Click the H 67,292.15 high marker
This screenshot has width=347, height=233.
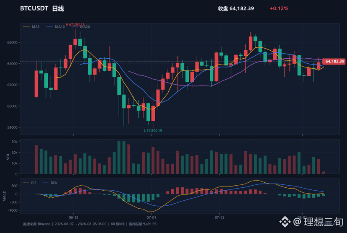pos(75,24)
